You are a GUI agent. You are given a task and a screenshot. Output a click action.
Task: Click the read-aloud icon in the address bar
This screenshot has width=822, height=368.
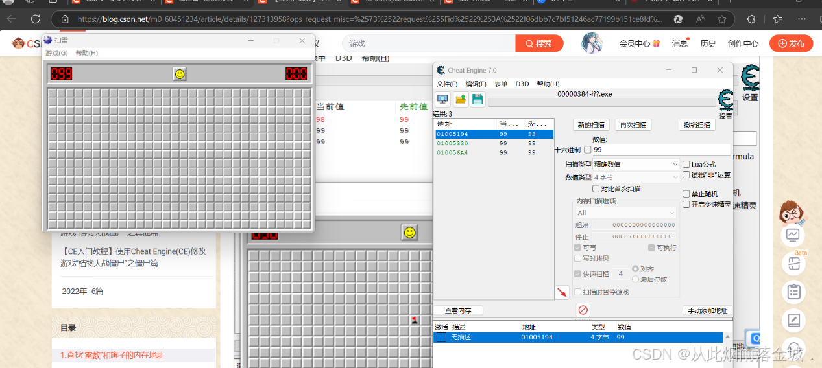700,19
